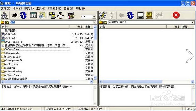The image size is (196, 111).
Task: Click the left file list scroll-down arrow
Action: (x=95, y=78)
